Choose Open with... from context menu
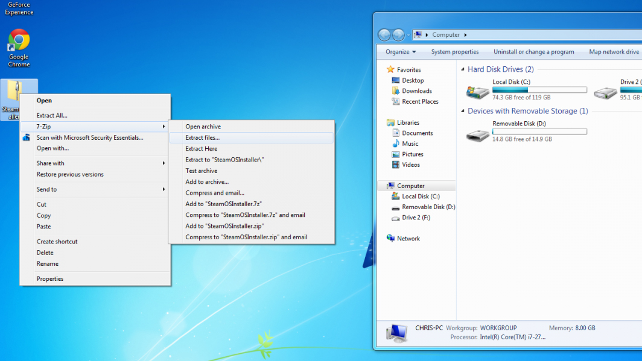Image resolution: width=642 pixels, height=361 pixels. (x=95, y=148)
